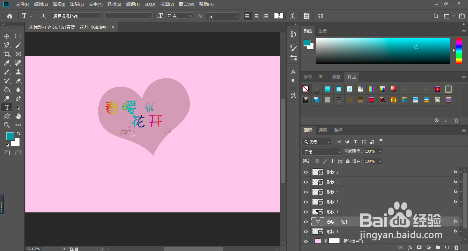Open the warp text options
The image size is (468, 251).
(x=292, y=16)
